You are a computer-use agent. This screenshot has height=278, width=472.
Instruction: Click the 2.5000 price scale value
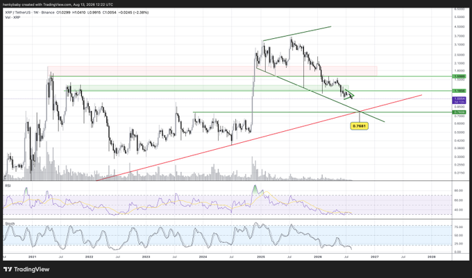click(460, 55)
